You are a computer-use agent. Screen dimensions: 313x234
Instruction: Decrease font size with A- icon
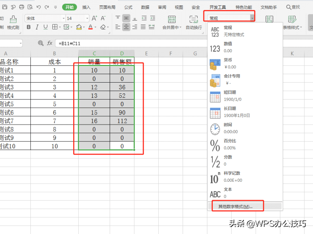[x=103, y=18]
